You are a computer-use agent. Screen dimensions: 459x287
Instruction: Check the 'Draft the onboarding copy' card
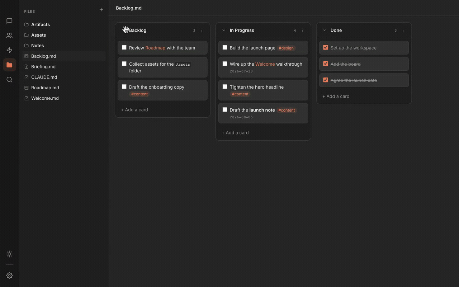(124, 87)
